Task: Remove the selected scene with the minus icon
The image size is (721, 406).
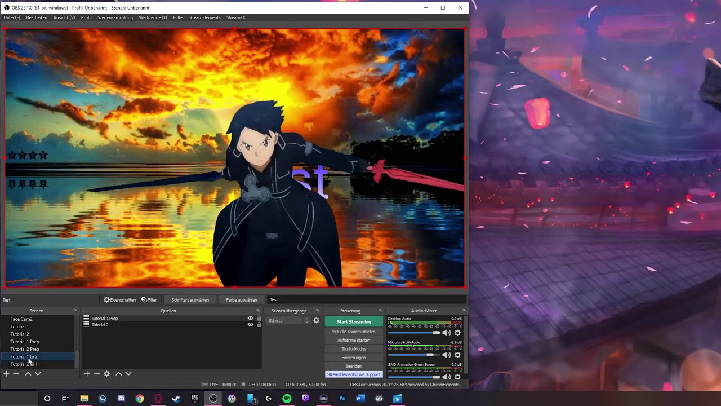Action: pyautogui.click(x=16, y=374)
